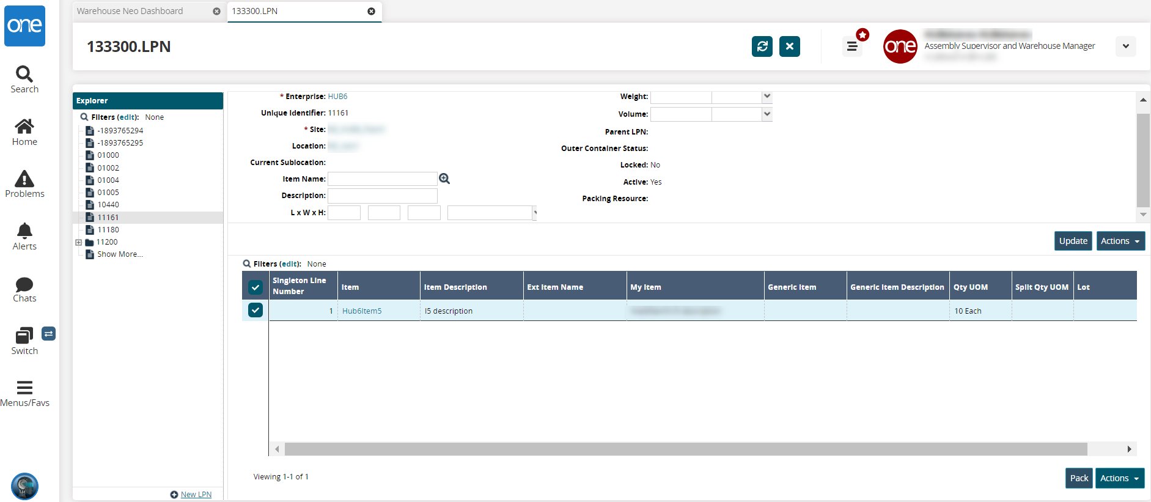
Task: Click the Explorer filters magnifier icon
Action: pos(84,117)
